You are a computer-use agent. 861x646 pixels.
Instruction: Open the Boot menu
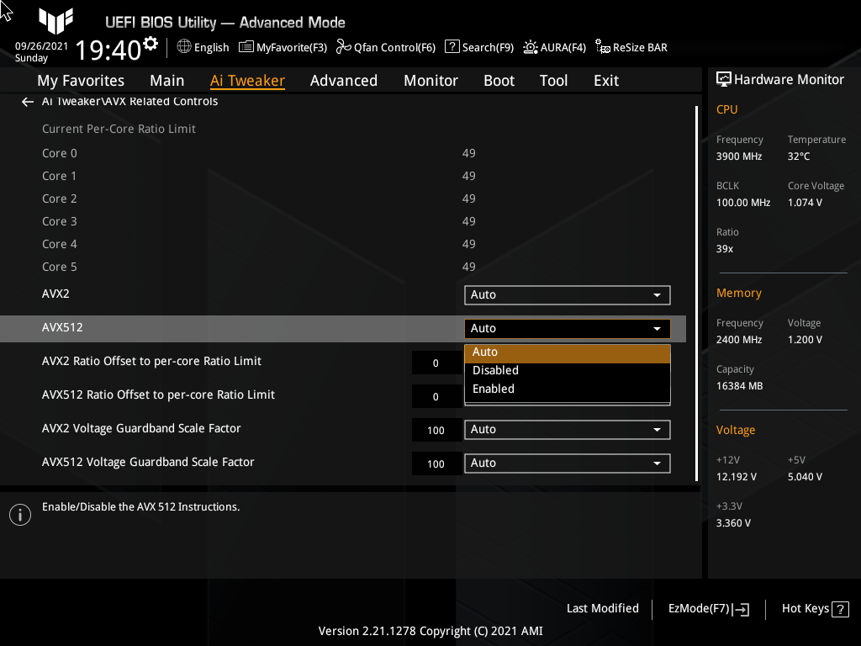(499, 81)
